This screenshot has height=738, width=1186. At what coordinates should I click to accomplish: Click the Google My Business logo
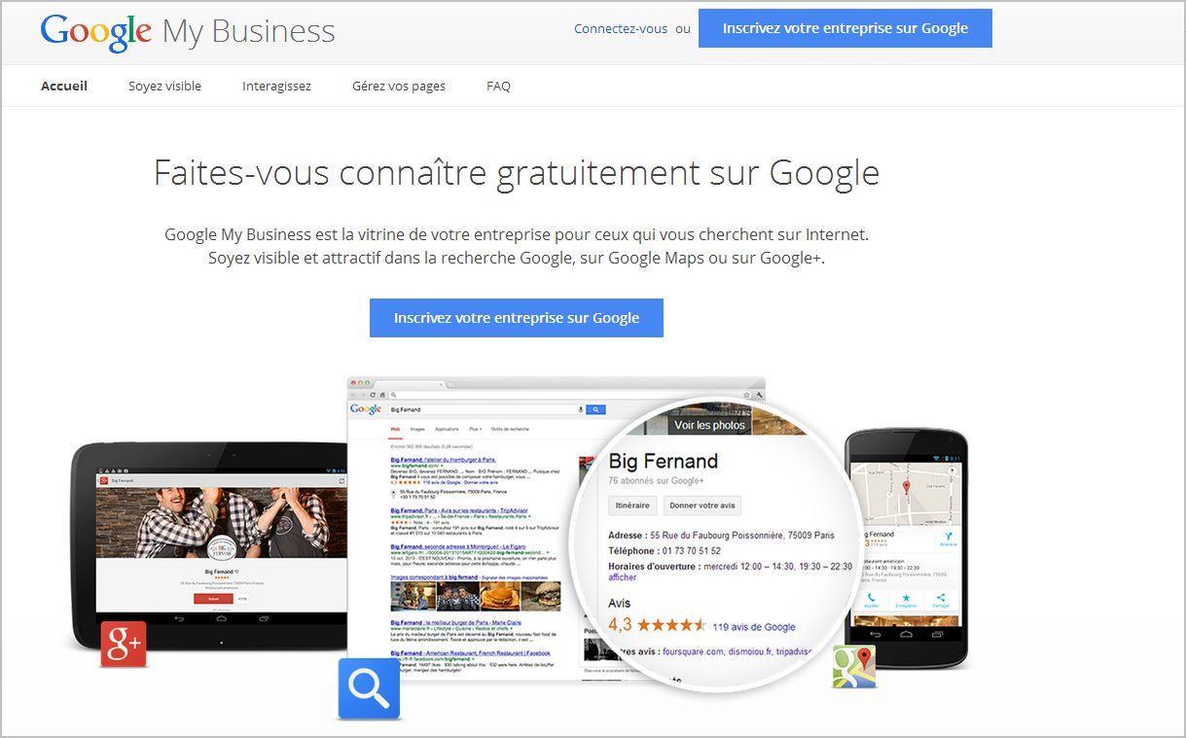[x=188, y=31]
